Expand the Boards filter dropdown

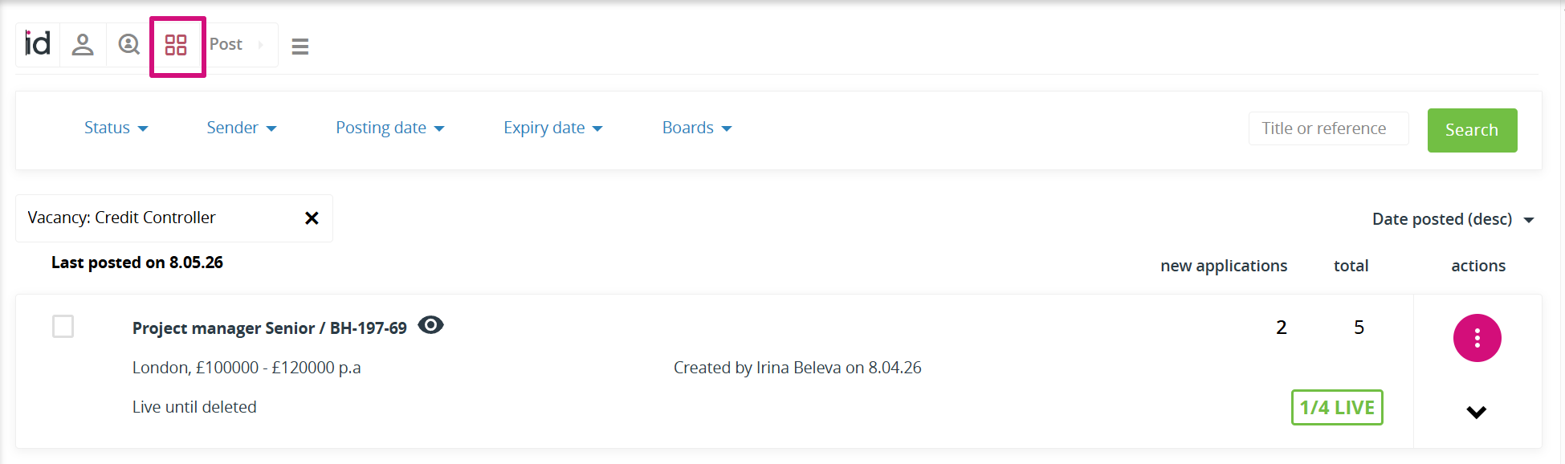(696, 128)
